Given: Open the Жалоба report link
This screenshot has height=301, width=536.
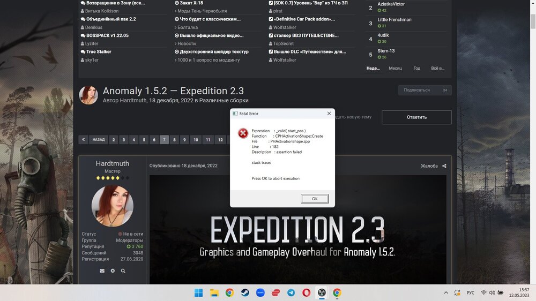Looking at the screenshot, I should (x=429, y=166).
